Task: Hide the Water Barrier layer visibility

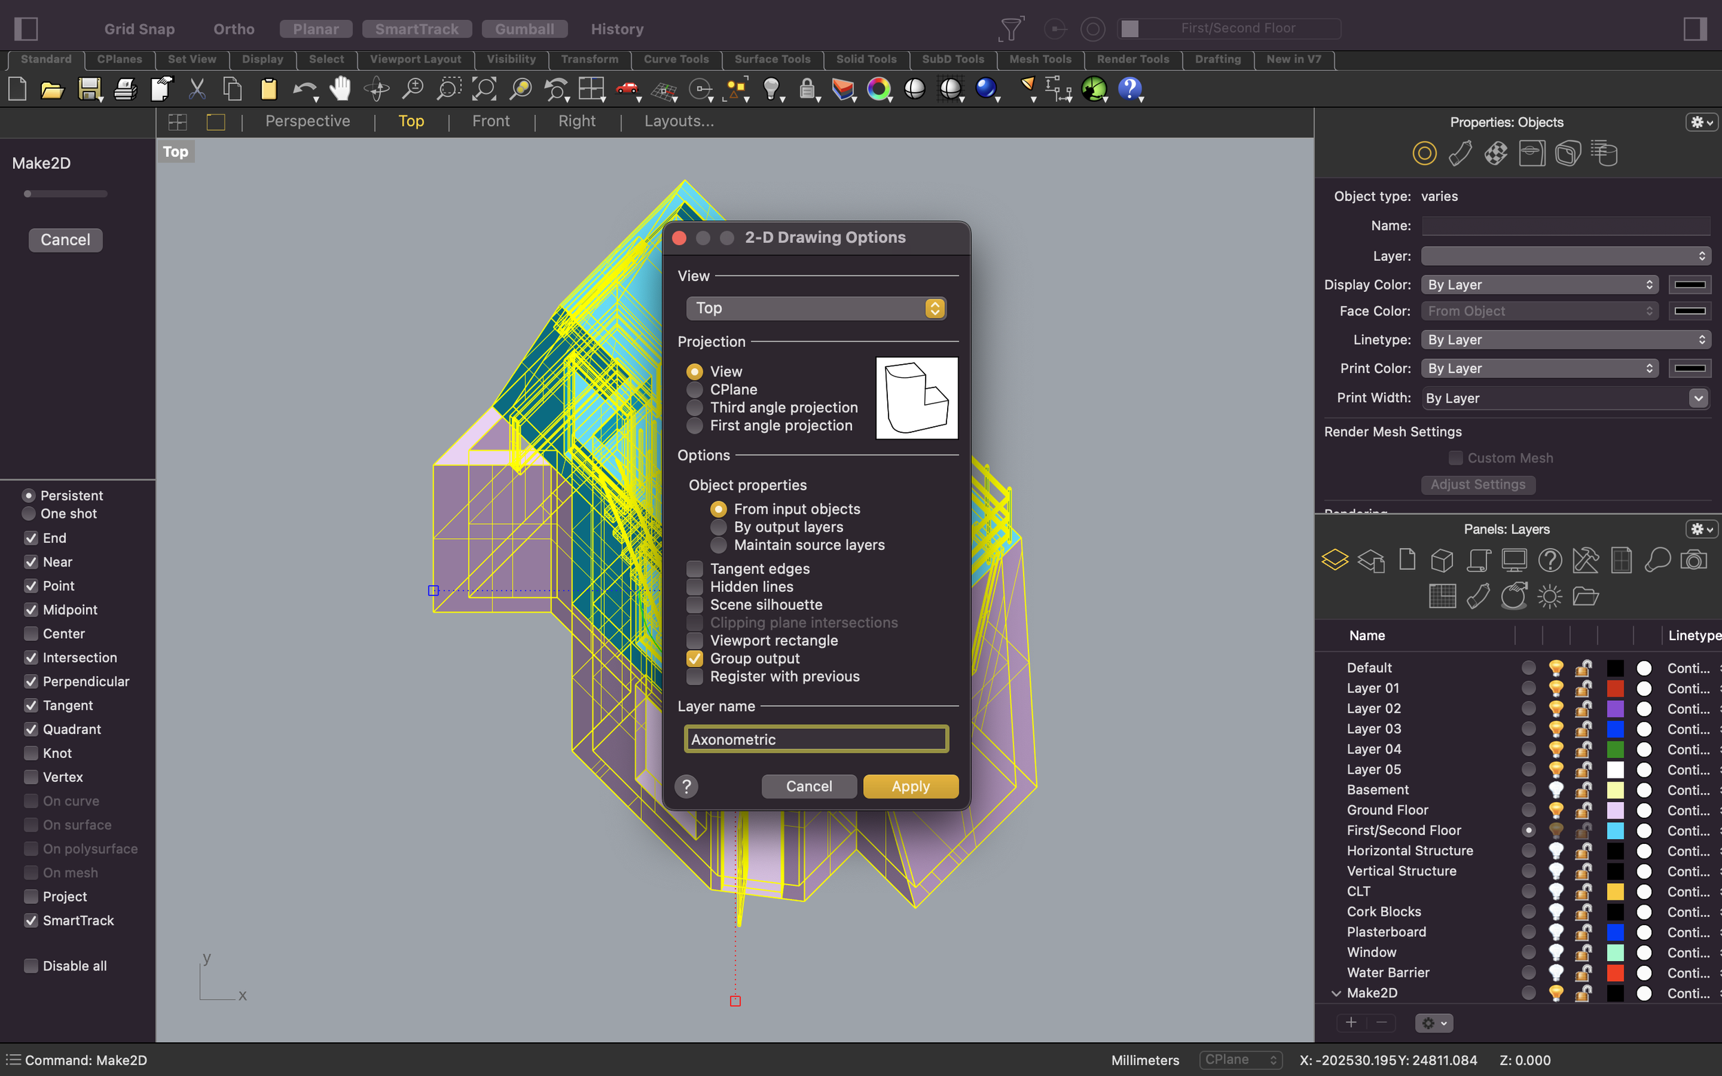Action: point(1553,972)
